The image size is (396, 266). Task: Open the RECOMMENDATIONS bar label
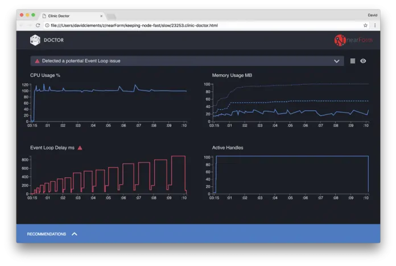coord(47,234)
